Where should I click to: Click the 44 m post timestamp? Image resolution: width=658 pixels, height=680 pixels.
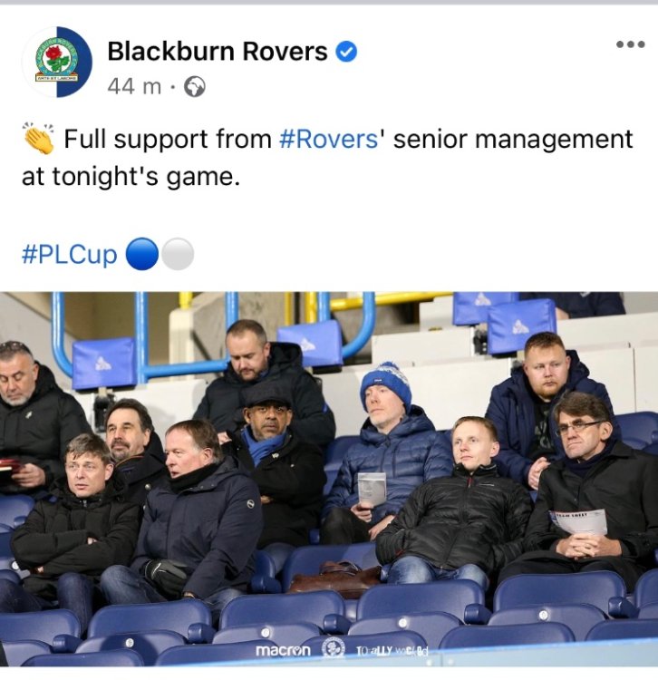click(x=134, y=87)
